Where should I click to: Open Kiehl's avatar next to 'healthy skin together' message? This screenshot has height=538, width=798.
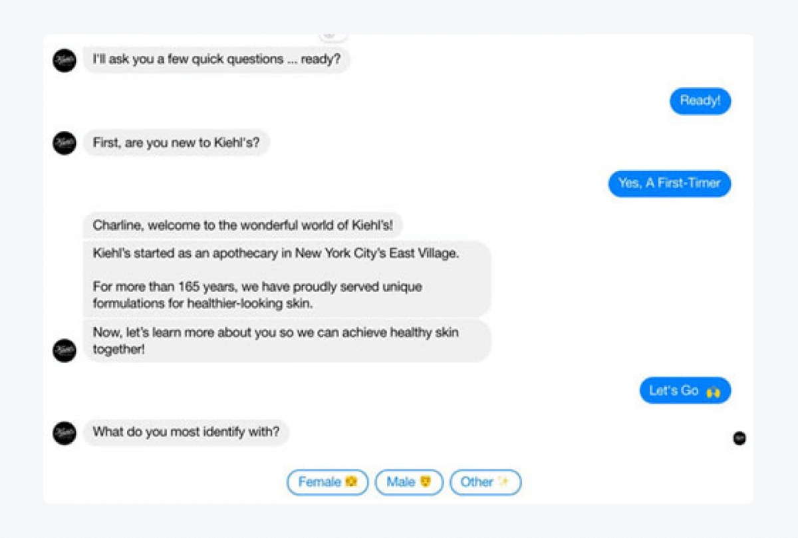click(x=65, y=350)
